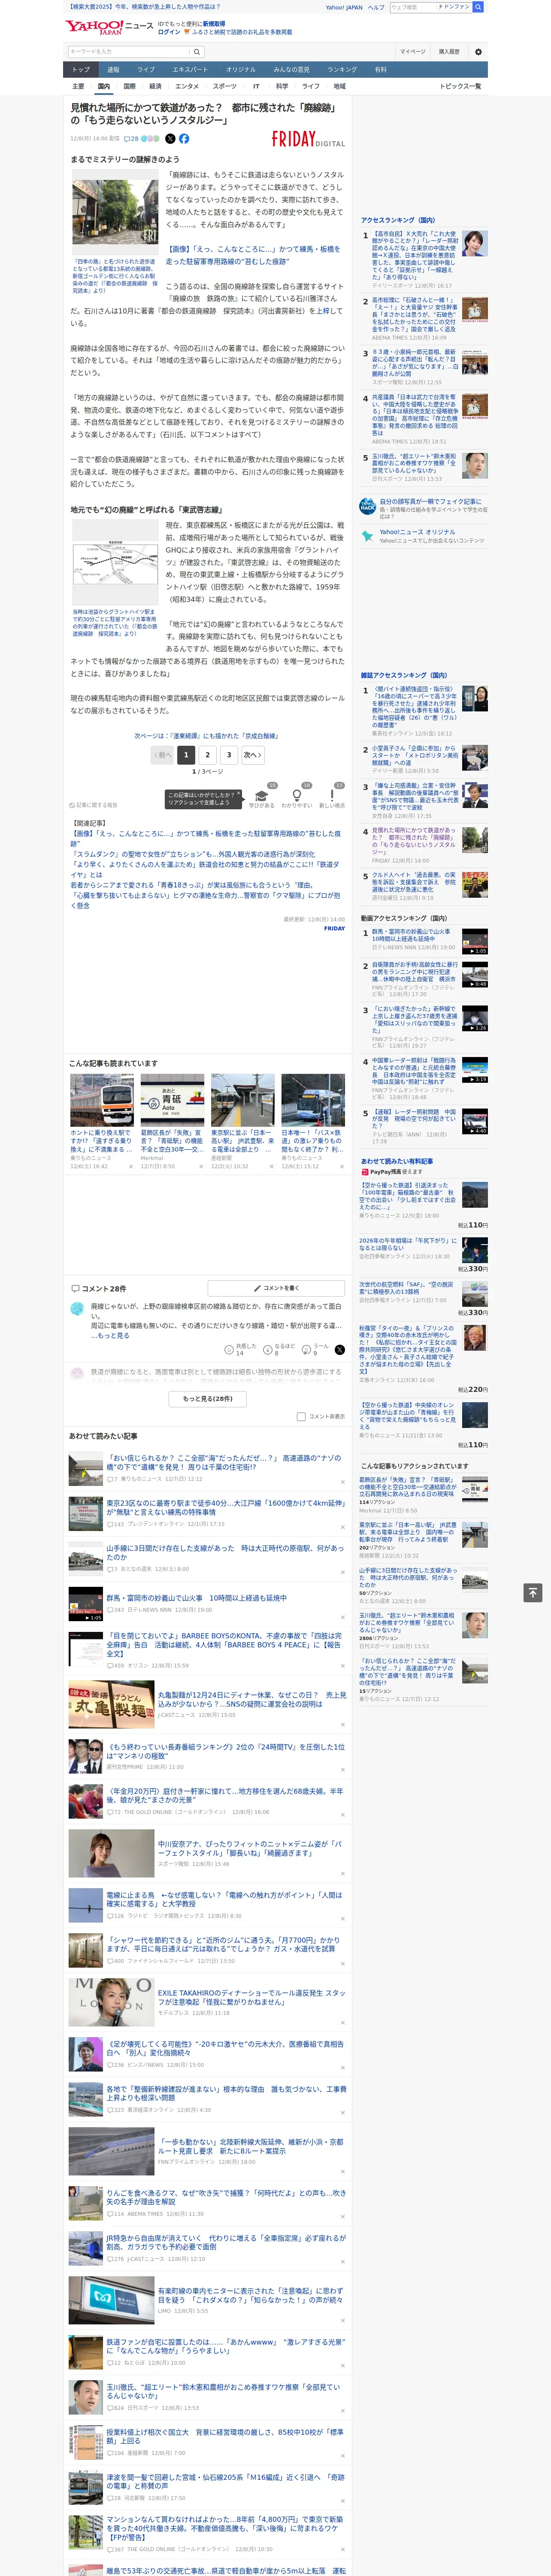
Task: Click the back-to-top arrow button
Action: click(x=533, y=1592)
